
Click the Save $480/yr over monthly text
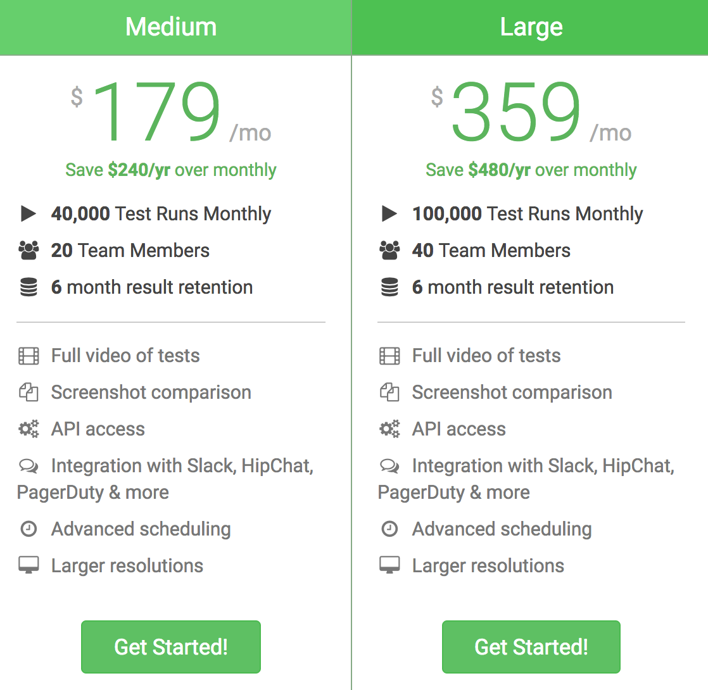tap(531, 170)
